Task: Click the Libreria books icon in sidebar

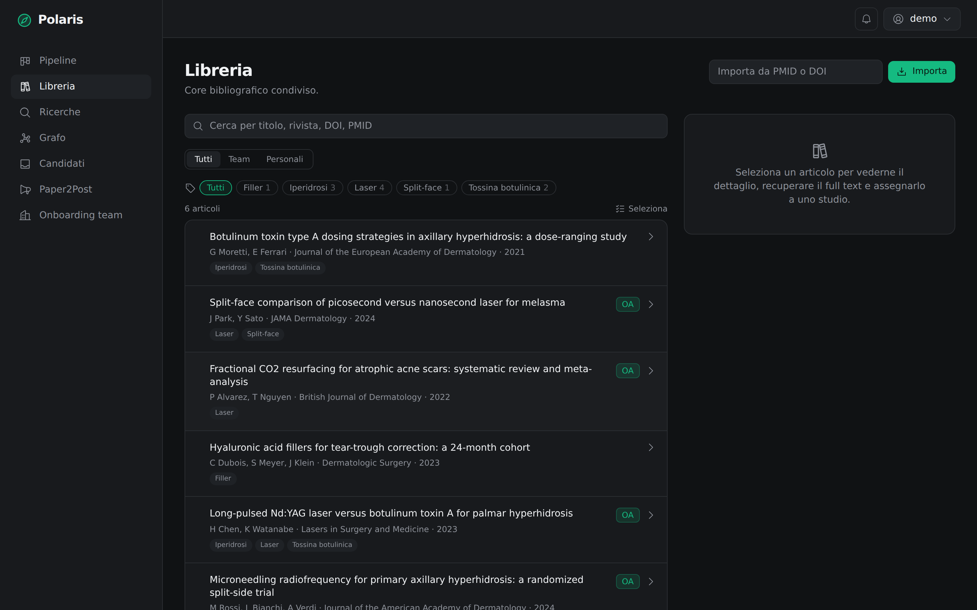Action: [25, 87]
